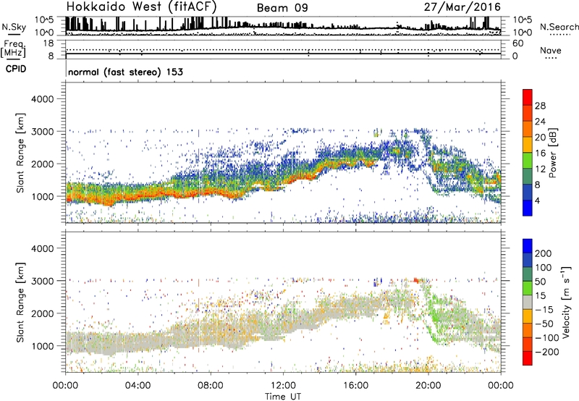Viewport: 579px width, 401px height.
Task: Click the dotted line sample under Nave
Action: pos(551,59)
